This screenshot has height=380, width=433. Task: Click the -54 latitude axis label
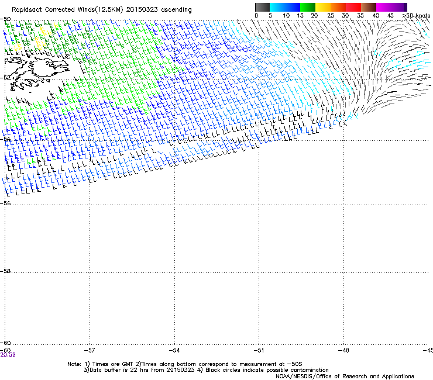pos(5,139)
